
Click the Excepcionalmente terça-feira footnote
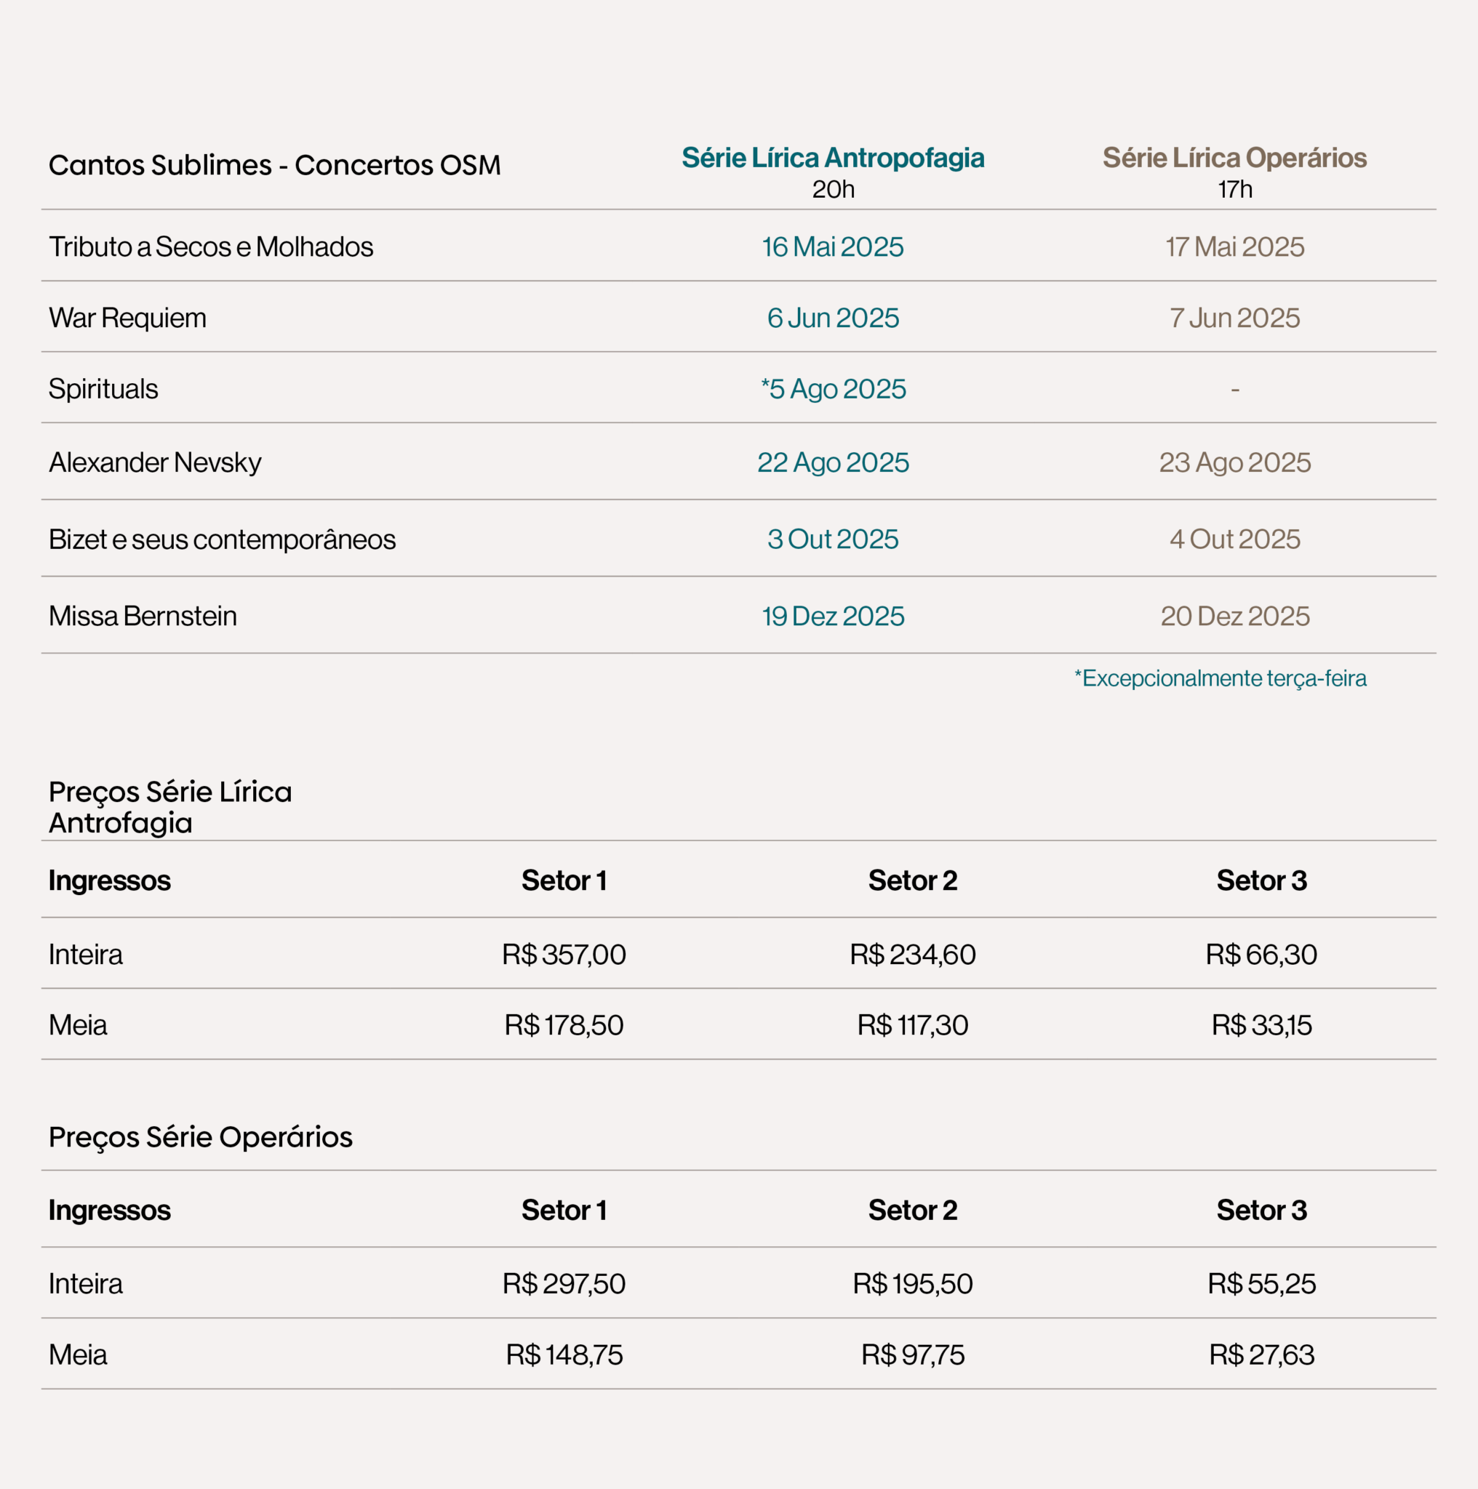[1220, 678]
